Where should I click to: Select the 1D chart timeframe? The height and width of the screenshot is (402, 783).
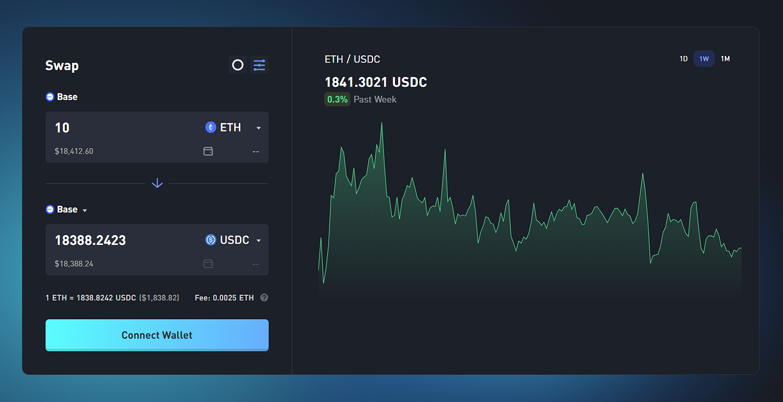pyautogui.click(x=683, y=58)
